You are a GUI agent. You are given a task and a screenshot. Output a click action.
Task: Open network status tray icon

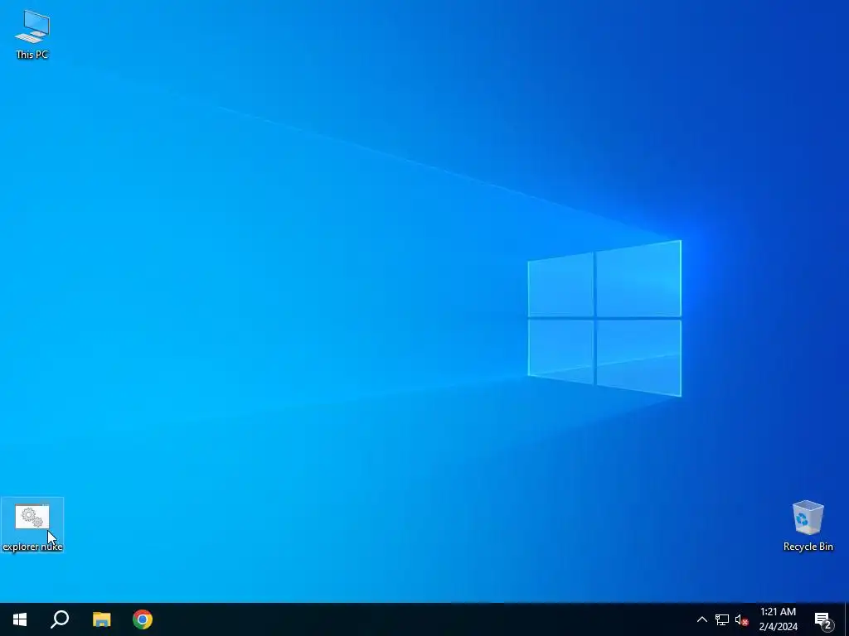point(722,619)
